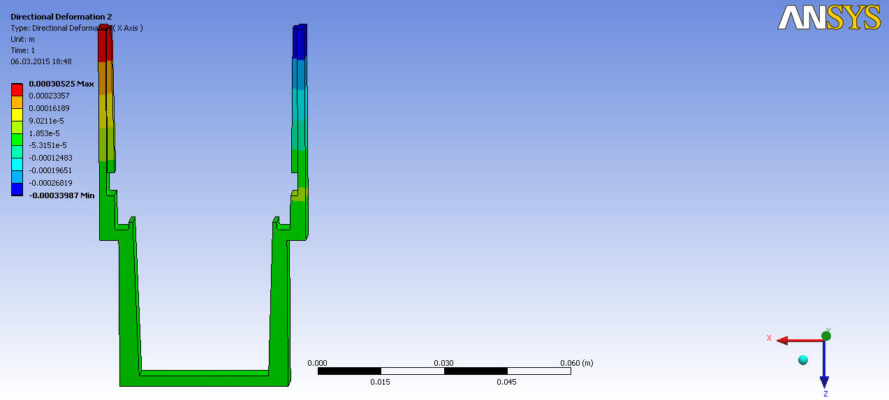The height and width of the screenshot is (400, 889).
Task: Click the Time: 1 label
Action: tap(23, 50)
